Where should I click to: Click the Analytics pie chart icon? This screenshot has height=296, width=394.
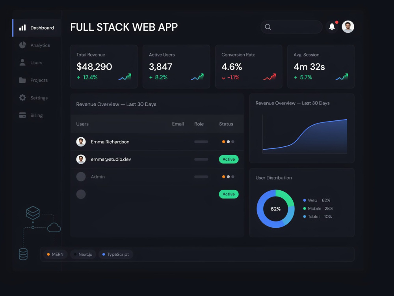(22, 45)
